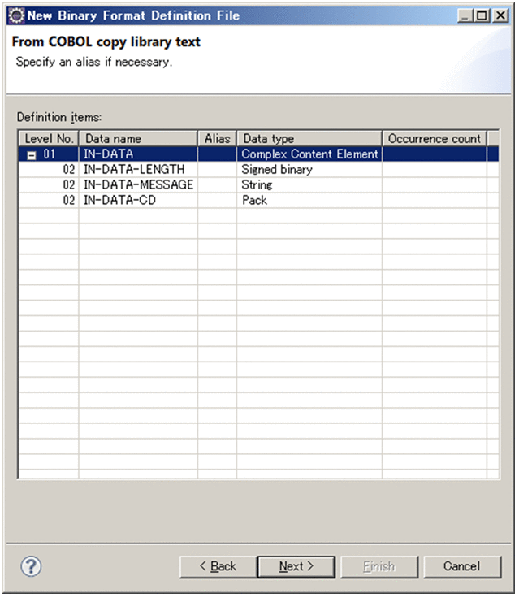Click the Signed binary data type cell
Screen dimensions: 519x598
tap(309, 169)
